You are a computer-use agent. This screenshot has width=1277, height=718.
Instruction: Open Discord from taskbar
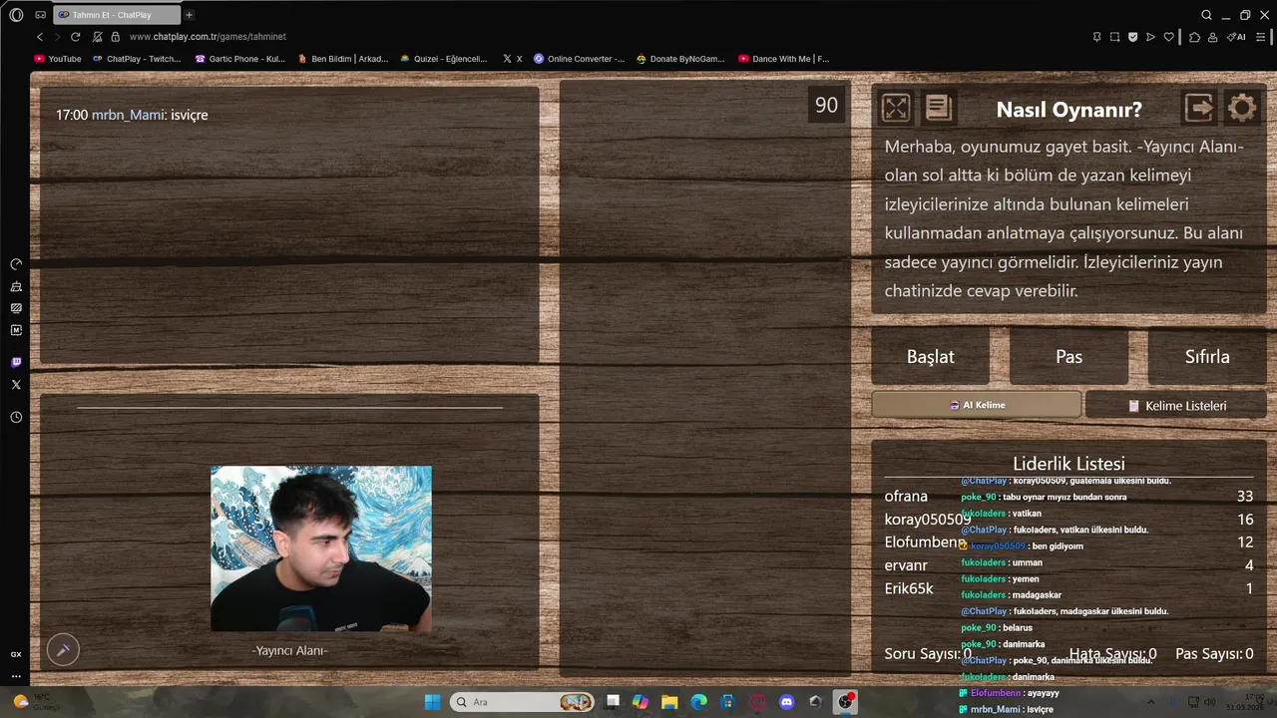(x=787, y=702)
